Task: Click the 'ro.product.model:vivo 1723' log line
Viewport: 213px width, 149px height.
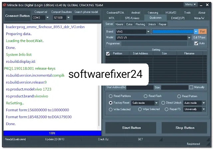Action: 29,89
